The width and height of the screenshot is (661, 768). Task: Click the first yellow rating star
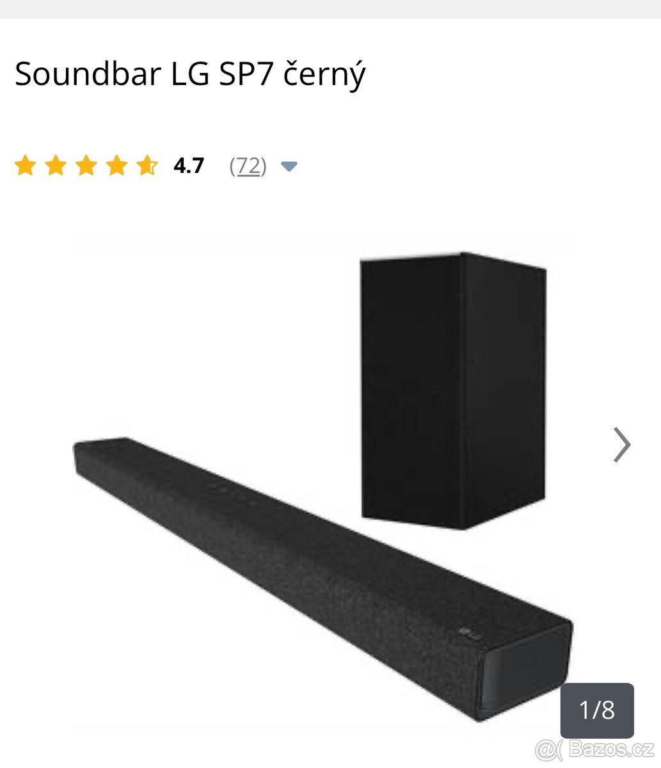(25, 166)
